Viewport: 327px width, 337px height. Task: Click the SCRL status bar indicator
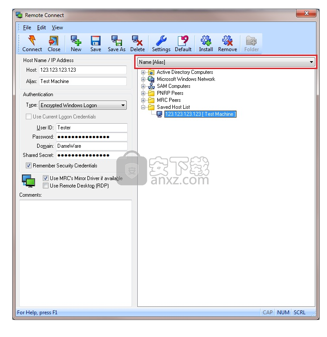click(299, 312)
